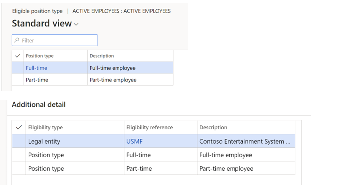The image size is (353, 195).
Task: Click the Additional detail section heading
Action: [39, 105]
